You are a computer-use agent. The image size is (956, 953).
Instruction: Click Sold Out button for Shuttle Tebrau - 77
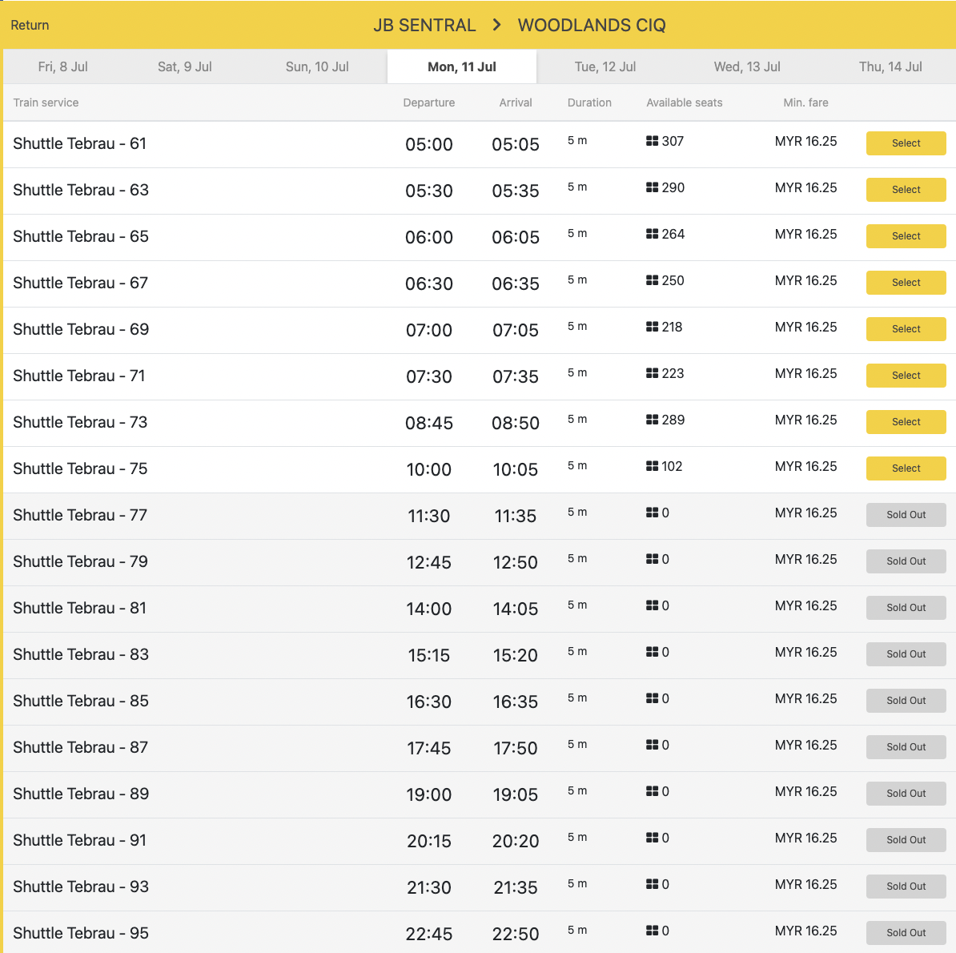(906, 515)
